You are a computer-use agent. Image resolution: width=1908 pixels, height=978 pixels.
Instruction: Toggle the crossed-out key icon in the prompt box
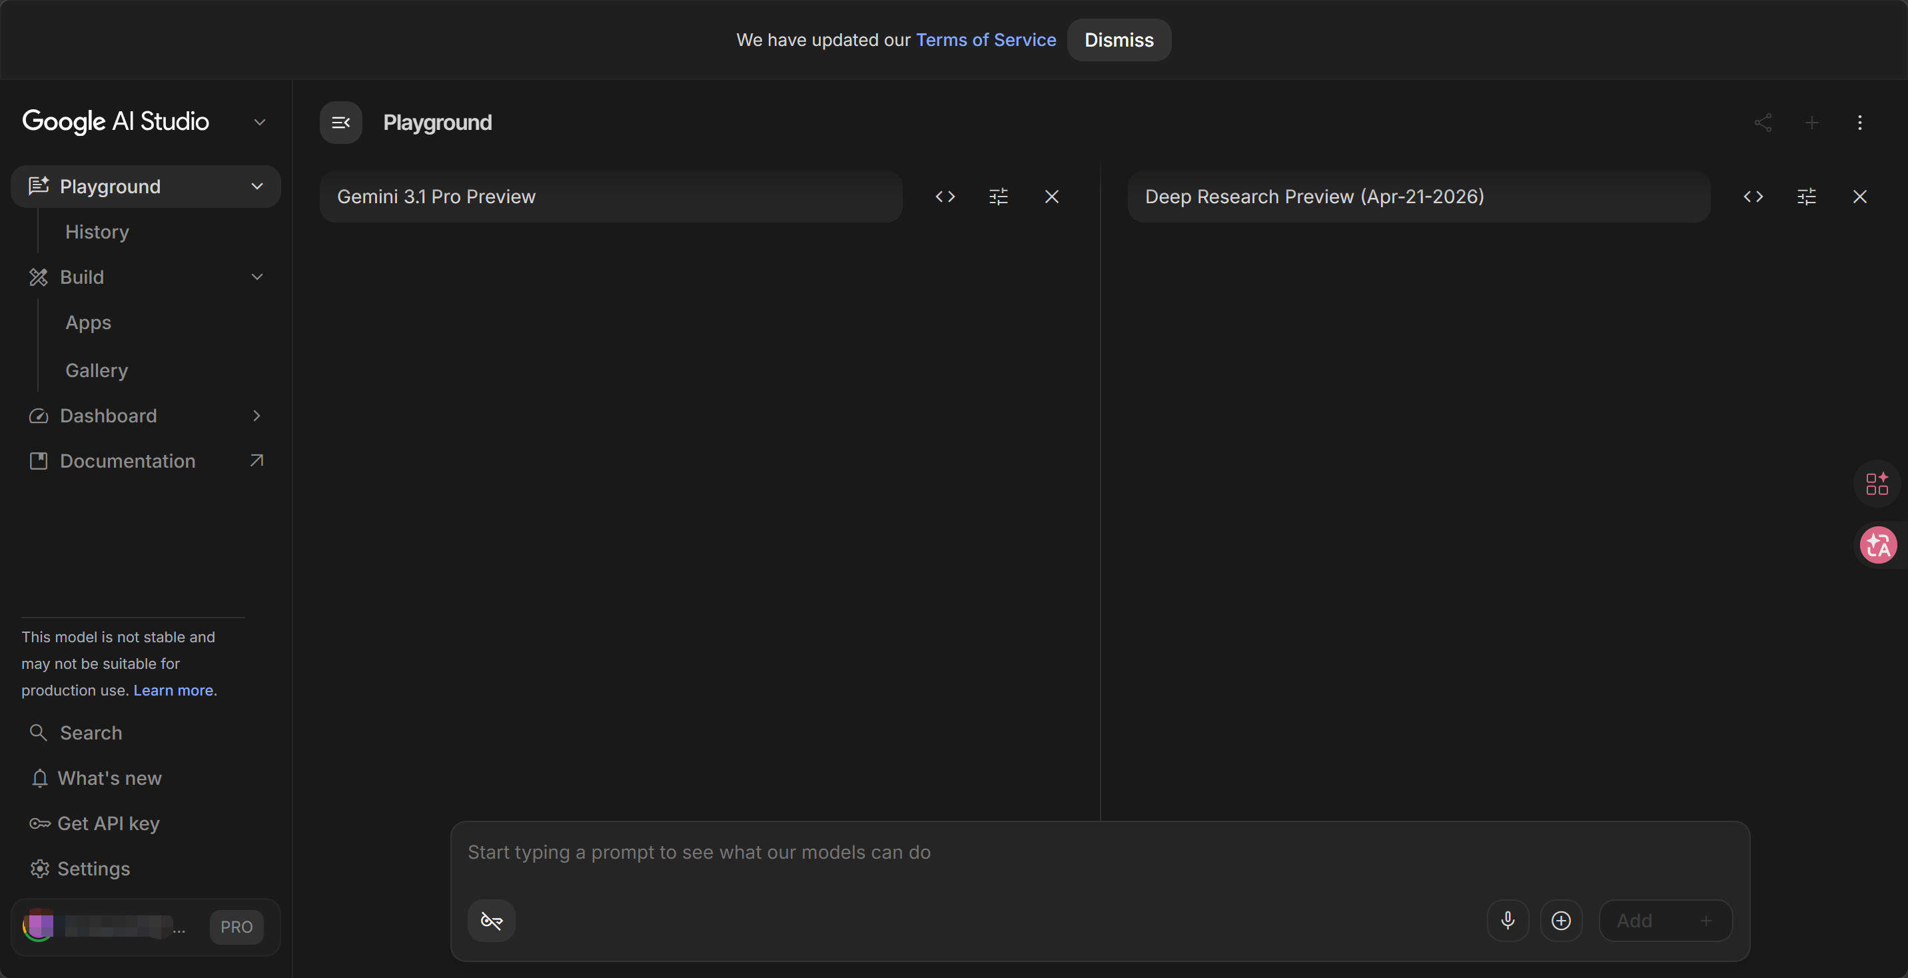tap(492, 920)
